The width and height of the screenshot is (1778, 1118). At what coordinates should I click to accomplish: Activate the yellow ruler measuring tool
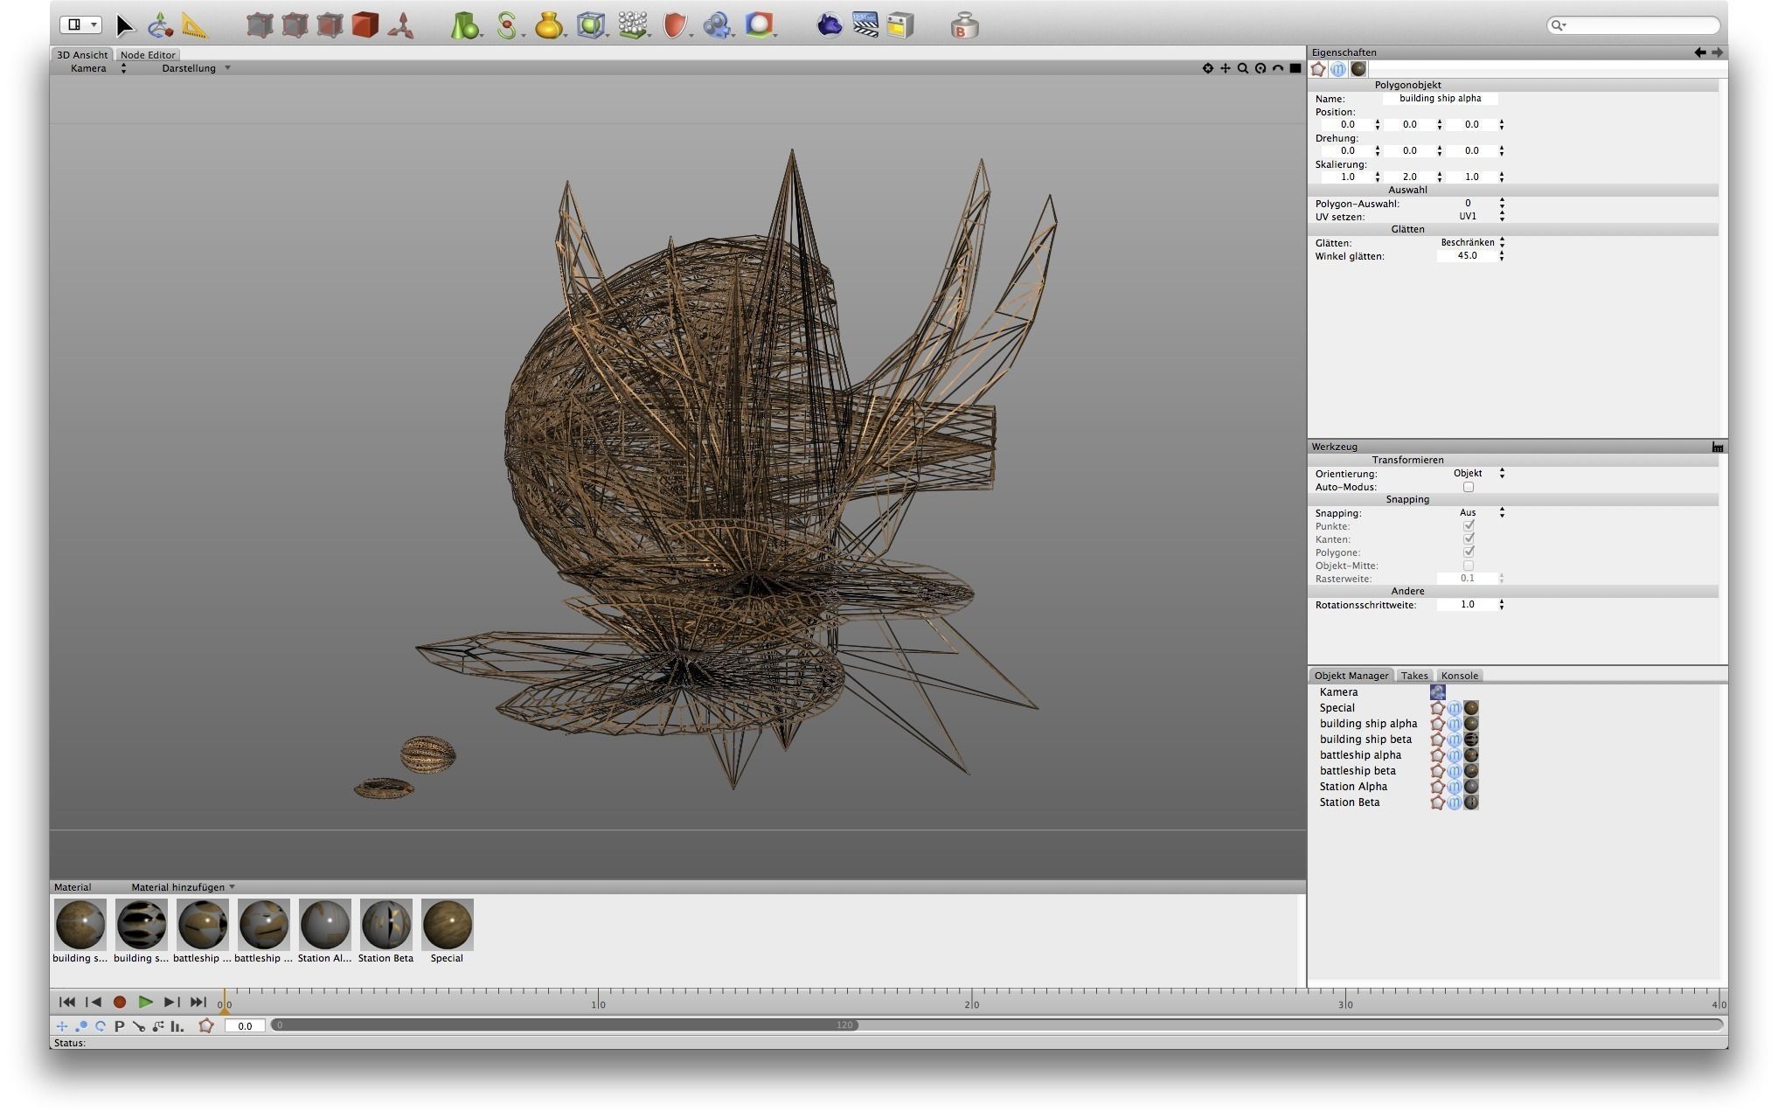[x=195, y=25]
